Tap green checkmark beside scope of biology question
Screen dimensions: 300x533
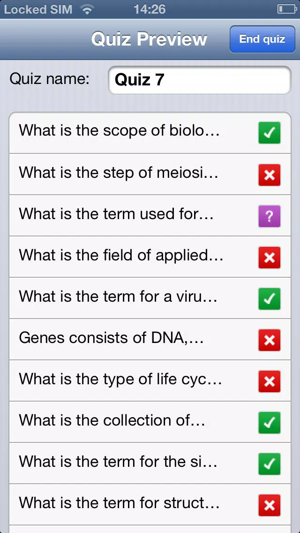pyautogui.click(x=269, y=133)
